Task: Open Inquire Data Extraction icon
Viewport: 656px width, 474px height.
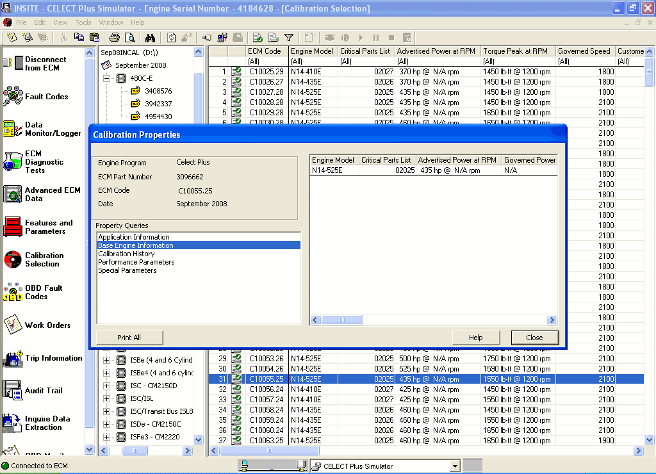Action: point(12,423)
